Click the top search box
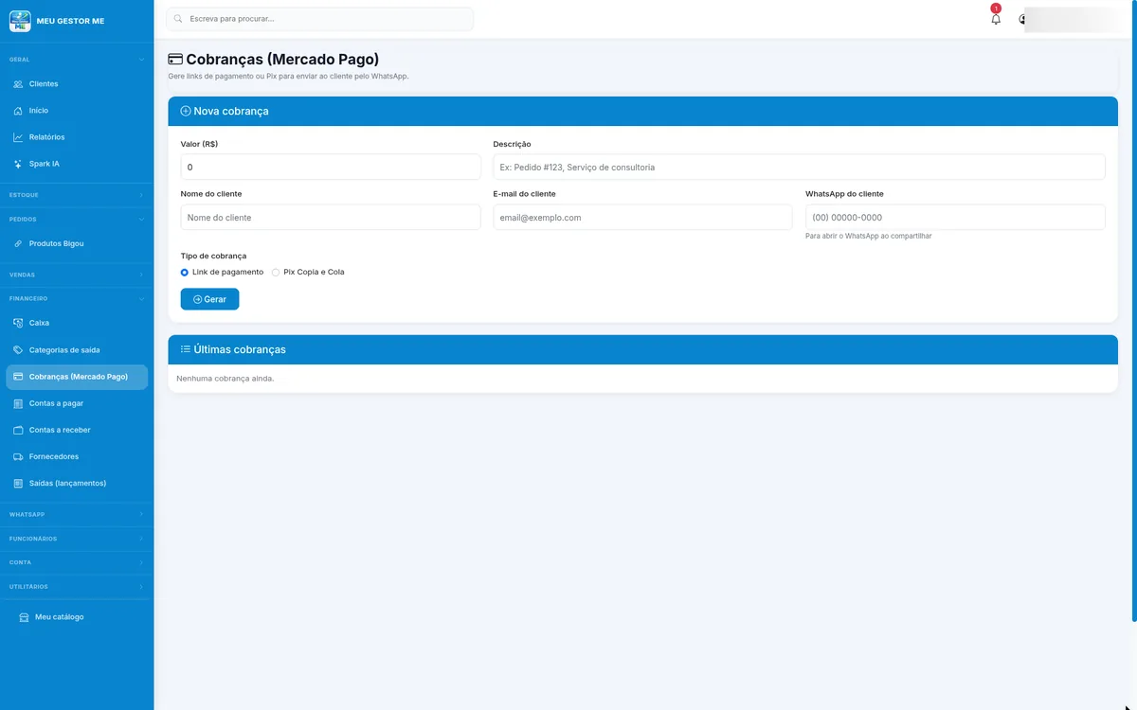 (x=319, y=19)
